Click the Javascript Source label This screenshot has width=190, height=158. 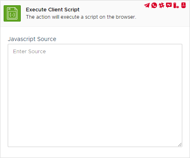(x=32, y=39)
